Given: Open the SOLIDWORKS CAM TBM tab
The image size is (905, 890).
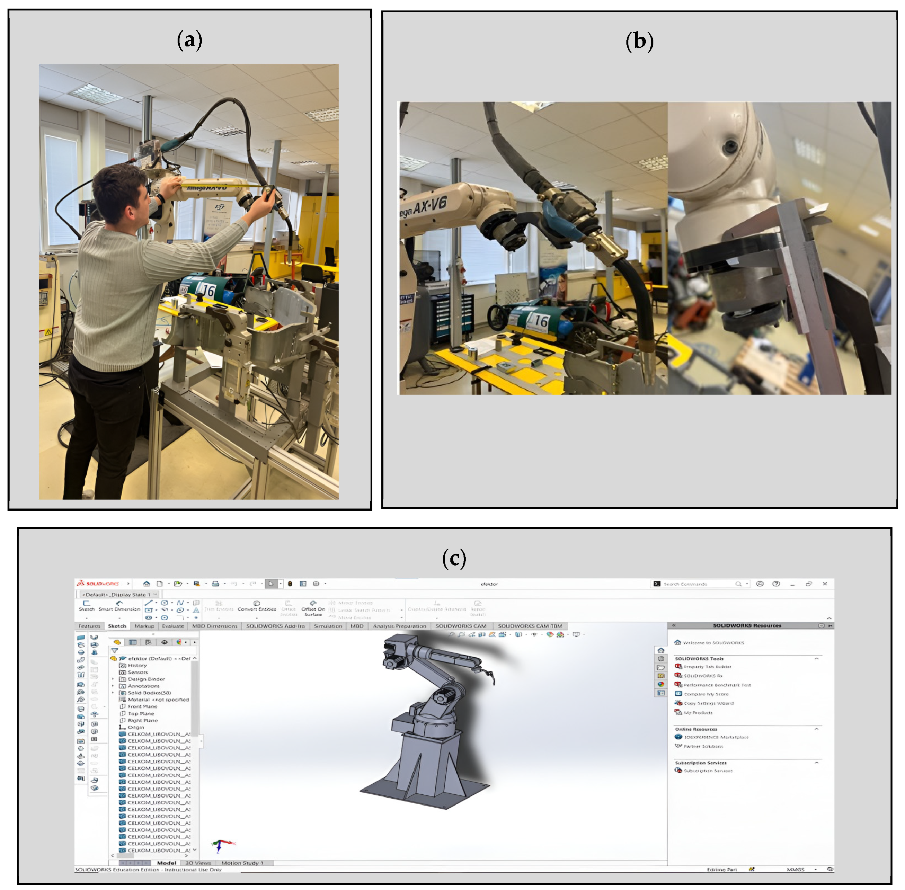Looking at the screenshot, I should 530,626.
